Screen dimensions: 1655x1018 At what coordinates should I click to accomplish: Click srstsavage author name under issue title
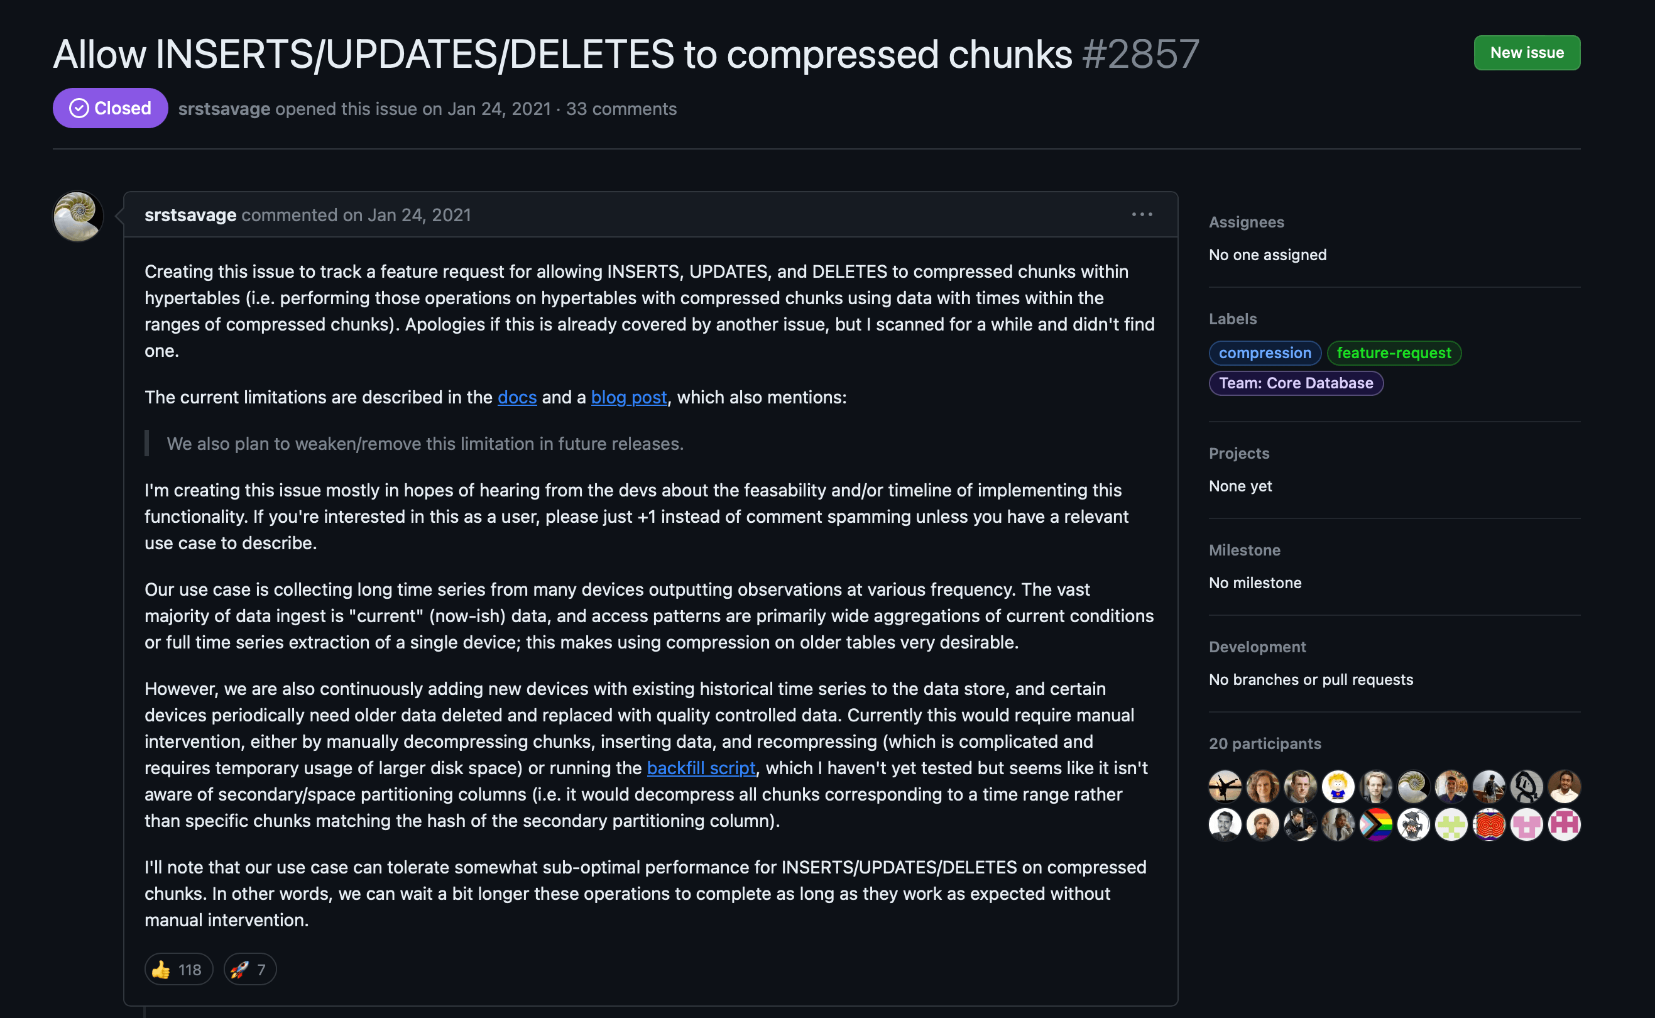pos(224,108)
